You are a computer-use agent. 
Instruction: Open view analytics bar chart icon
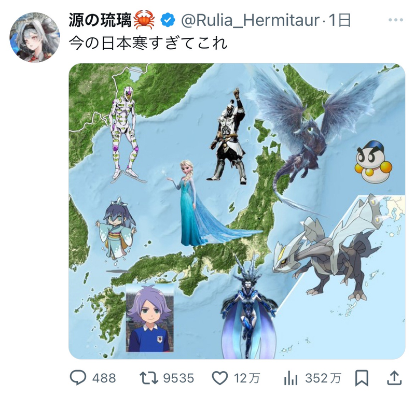point(290,378)
